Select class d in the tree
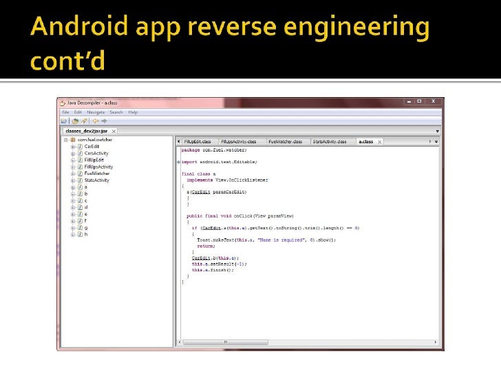This screenshot has height=376, width=501. coord(85,207)
